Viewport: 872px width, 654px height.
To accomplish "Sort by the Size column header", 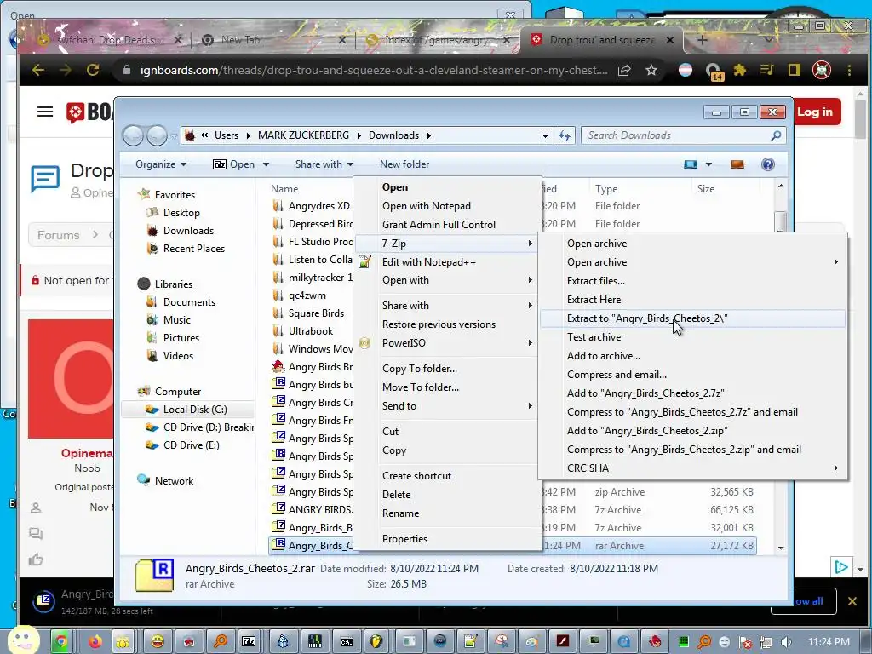I will coord(706,189).
